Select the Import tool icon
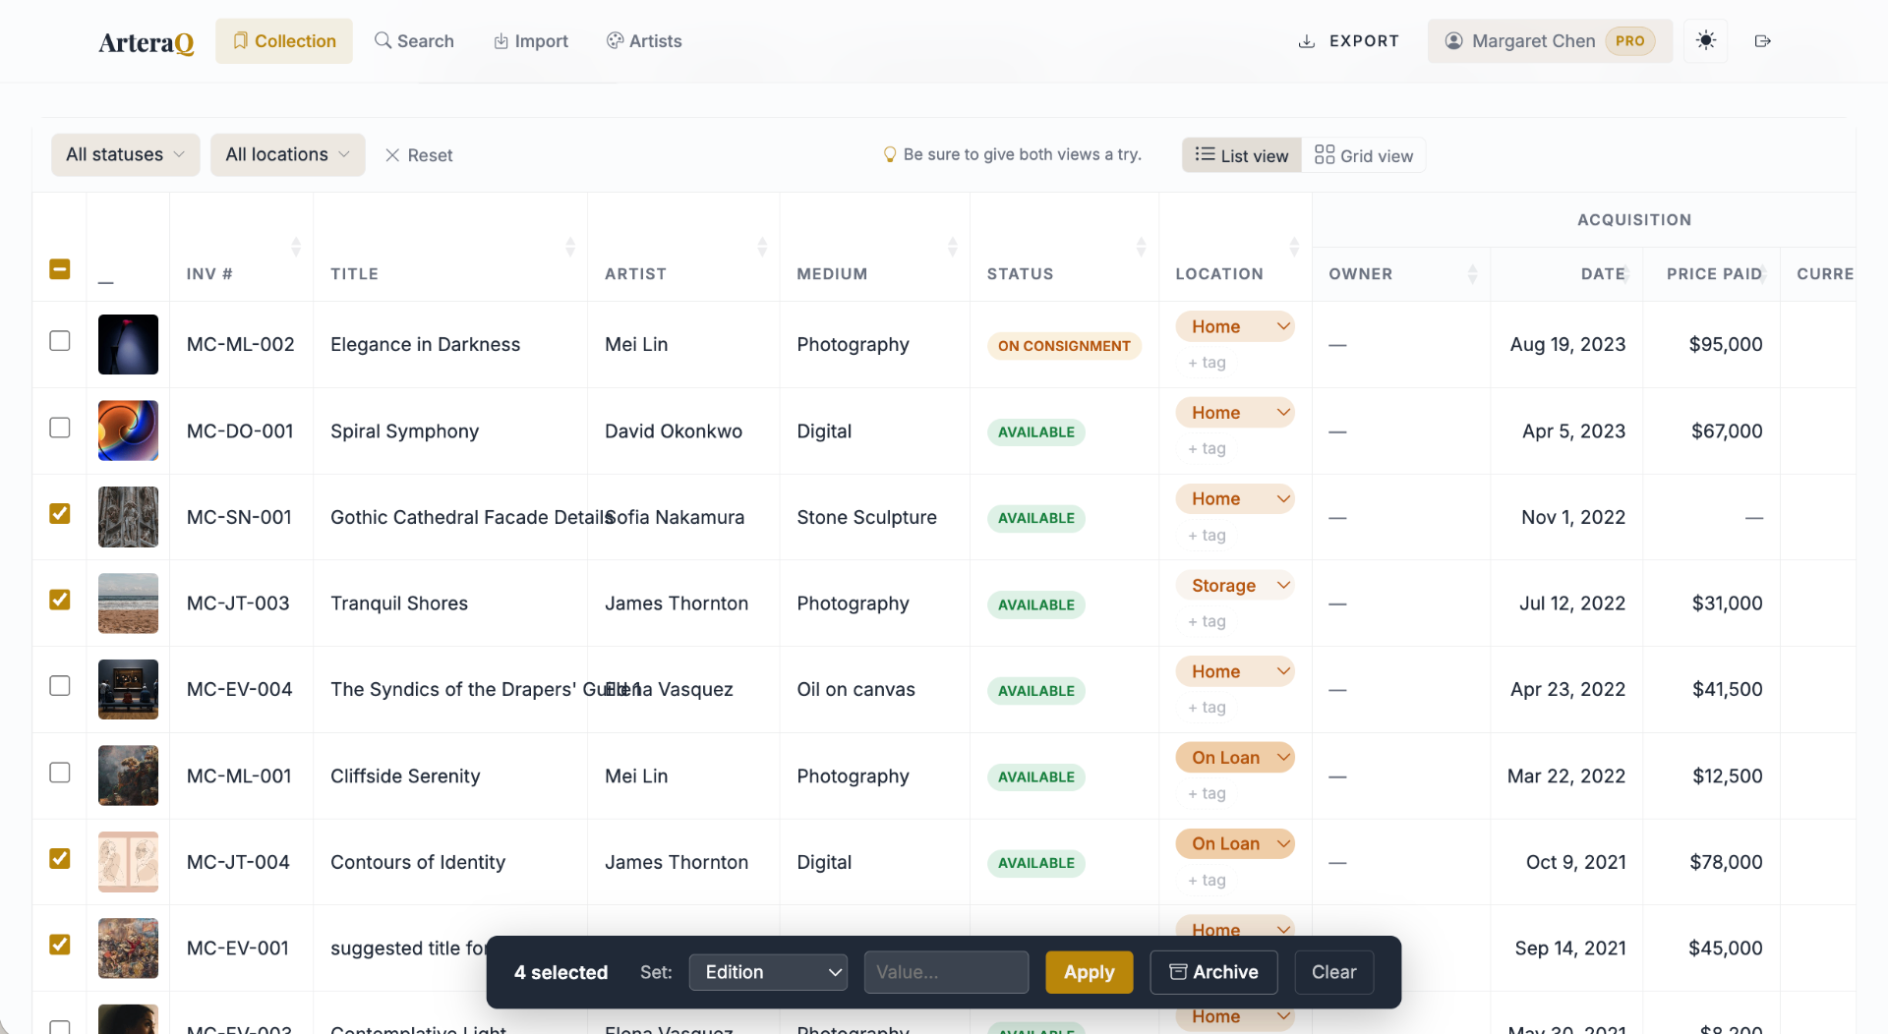 [x=500, y=40]
